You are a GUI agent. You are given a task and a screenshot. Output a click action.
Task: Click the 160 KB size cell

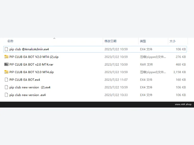point(181,80)
